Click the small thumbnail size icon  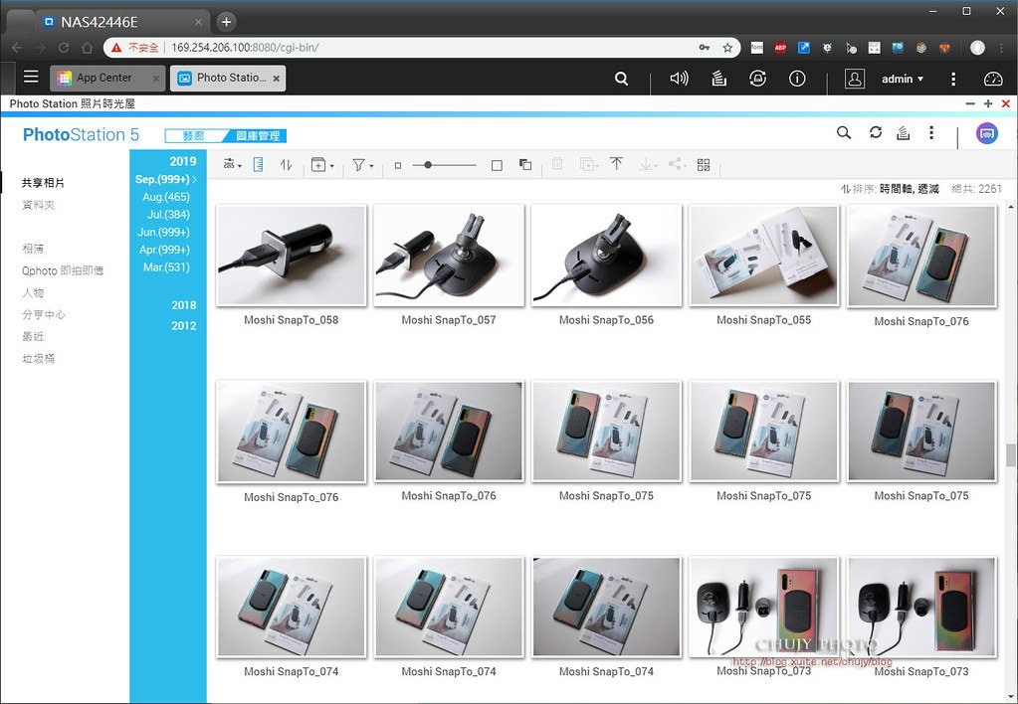pyautogui.click(x=398, y=165)
